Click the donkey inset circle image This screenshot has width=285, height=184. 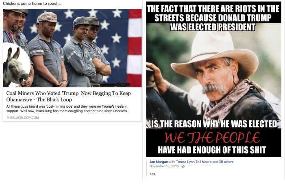point(16,65)
